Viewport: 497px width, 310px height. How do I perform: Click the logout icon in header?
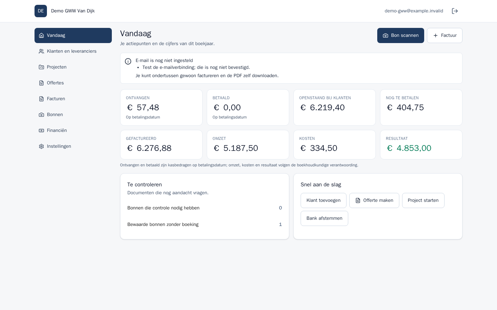[x=455, y=11]
